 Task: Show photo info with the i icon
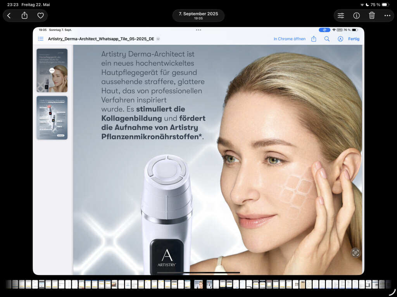pos(356,15)
